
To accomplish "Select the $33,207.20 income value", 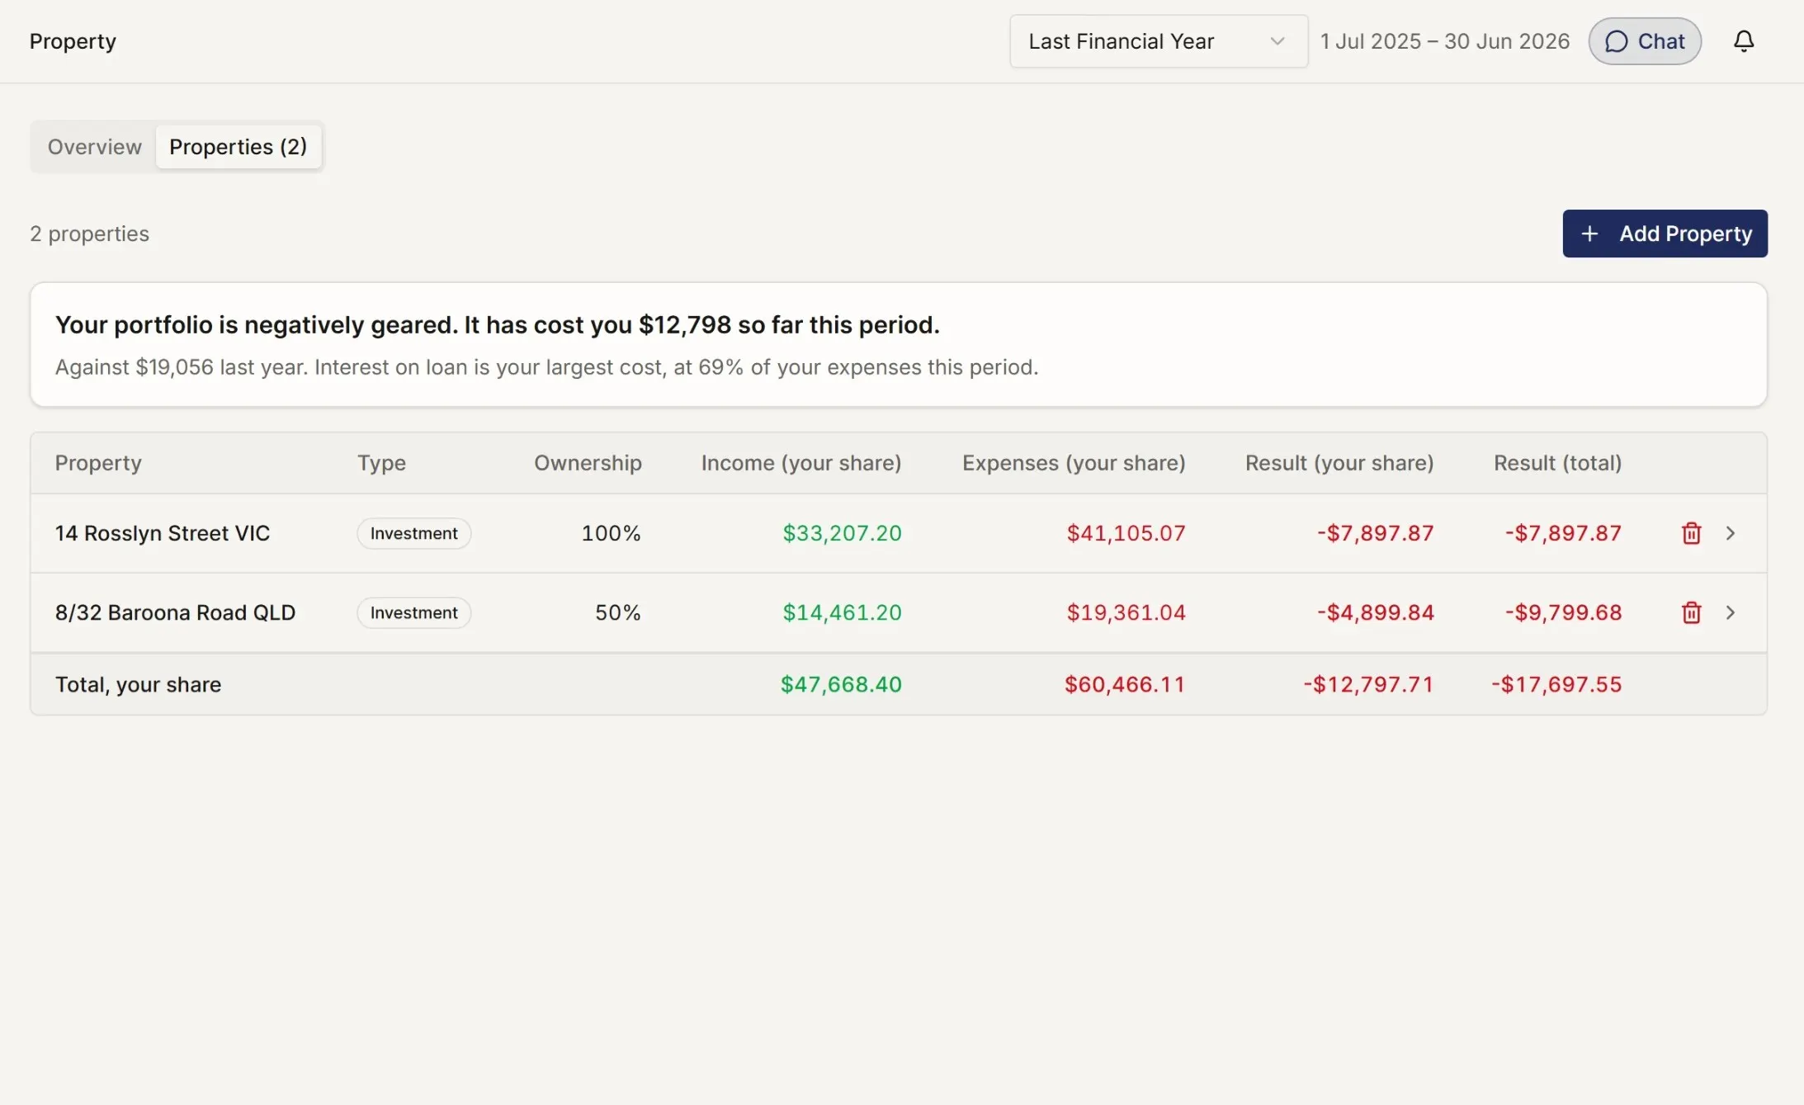I will pos(842,533).
